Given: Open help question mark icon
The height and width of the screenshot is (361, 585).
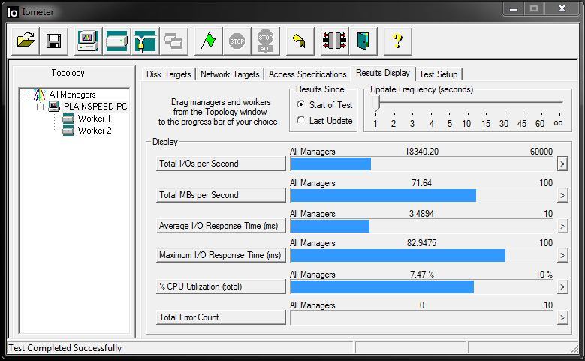Looking at the screenshot, I should click(398, 41).
